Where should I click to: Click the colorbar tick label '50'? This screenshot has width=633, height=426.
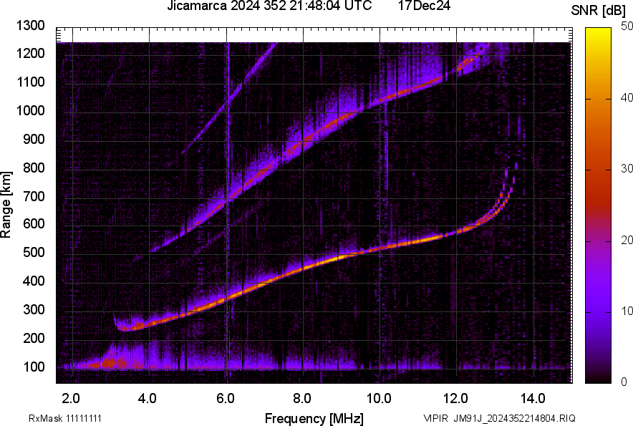627,26
